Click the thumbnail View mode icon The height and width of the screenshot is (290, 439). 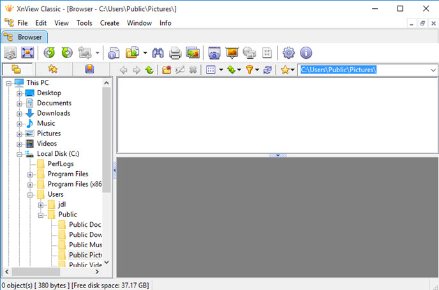[211, 70]
